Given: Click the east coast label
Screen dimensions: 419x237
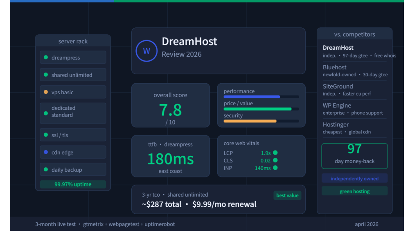Looking at the screenshot, I should [170, 171].
